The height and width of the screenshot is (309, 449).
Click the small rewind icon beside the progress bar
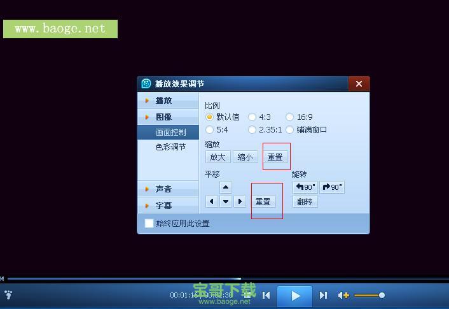[2, 278]
